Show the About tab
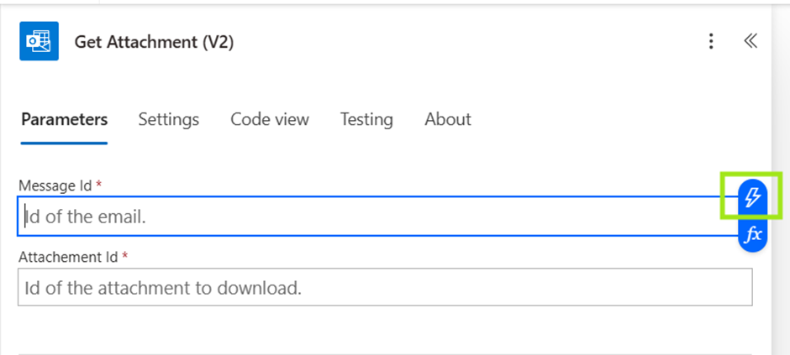Viewport: 790px width, 355px height. point(448,119)
